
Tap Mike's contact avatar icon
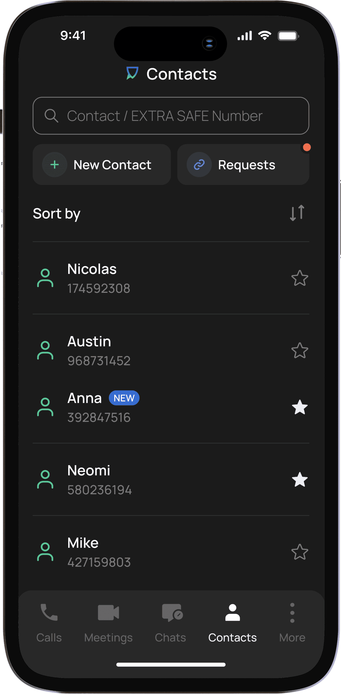(45, 552)
